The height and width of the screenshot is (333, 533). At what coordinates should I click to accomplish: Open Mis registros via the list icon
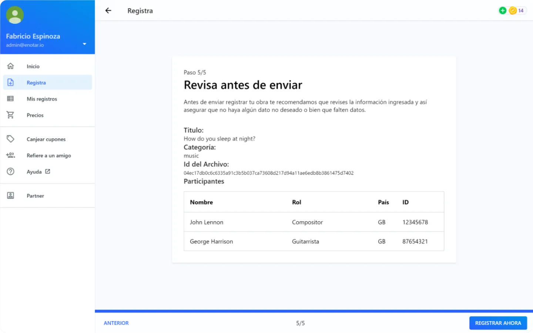tap(11, 98)
